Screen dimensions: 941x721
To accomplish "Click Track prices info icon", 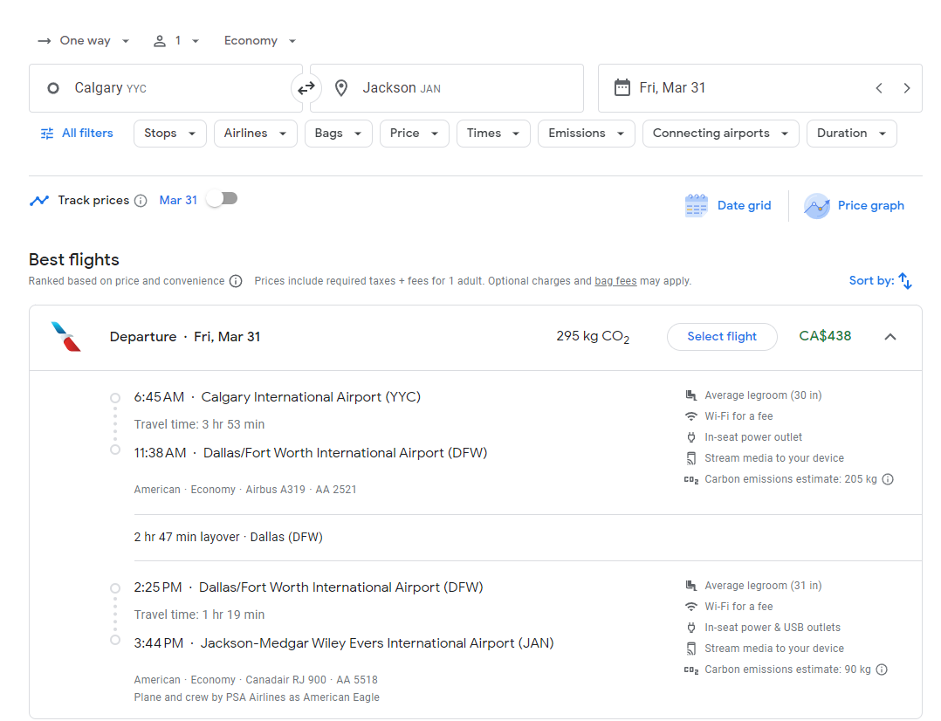I will (141, 201).
